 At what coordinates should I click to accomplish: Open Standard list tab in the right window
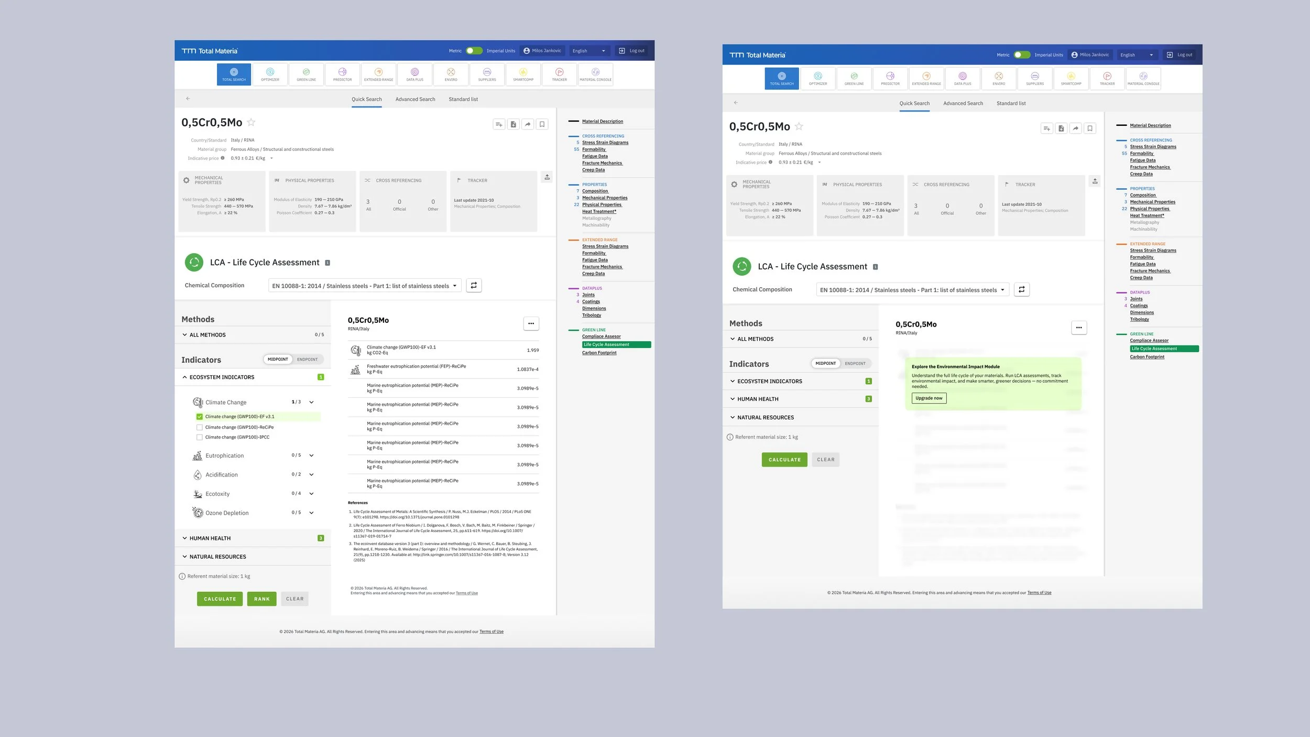point(1011,103)
